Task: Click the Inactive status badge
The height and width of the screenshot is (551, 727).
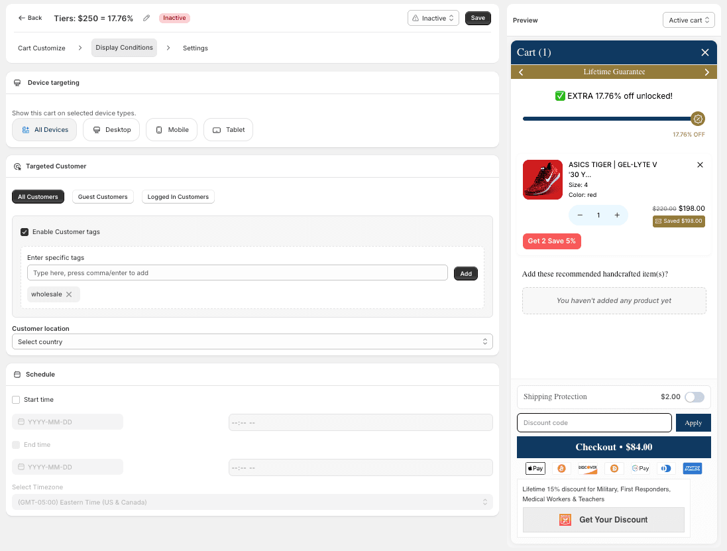Action: [x=174, y=18]
